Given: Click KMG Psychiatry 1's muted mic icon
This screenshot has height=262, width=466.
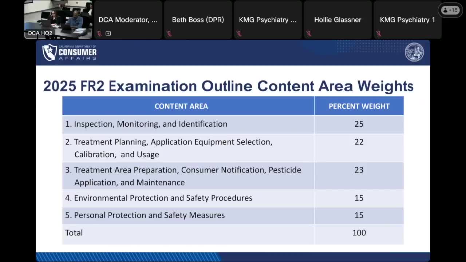Looking at the screenshot, I should point(379,33).
